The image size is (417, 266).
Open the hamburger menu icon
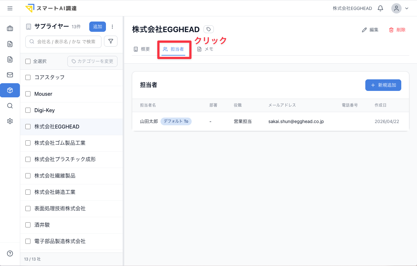[x=10, y=8]
